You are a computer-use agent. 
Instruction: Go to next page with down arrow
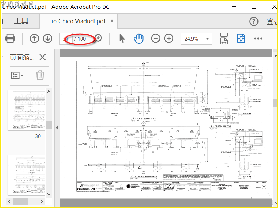coord(48,38)
